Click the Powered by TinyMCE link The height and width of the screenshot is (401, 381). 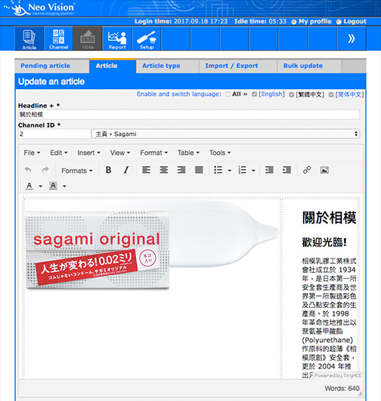point(338,375)
